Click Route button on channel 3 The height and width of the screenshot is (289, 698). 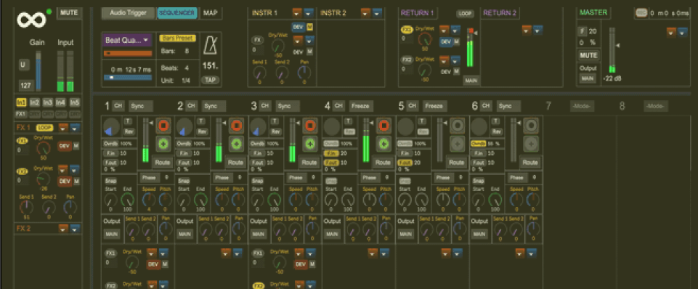309,163
